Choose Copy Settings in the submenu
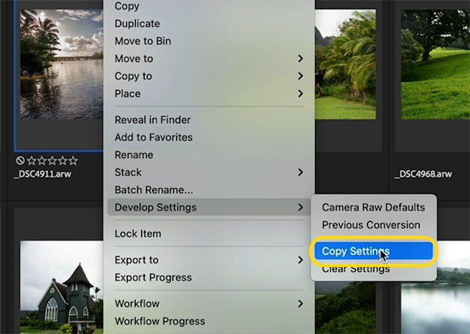Screen dimensions: 470x334 (373, 251)
